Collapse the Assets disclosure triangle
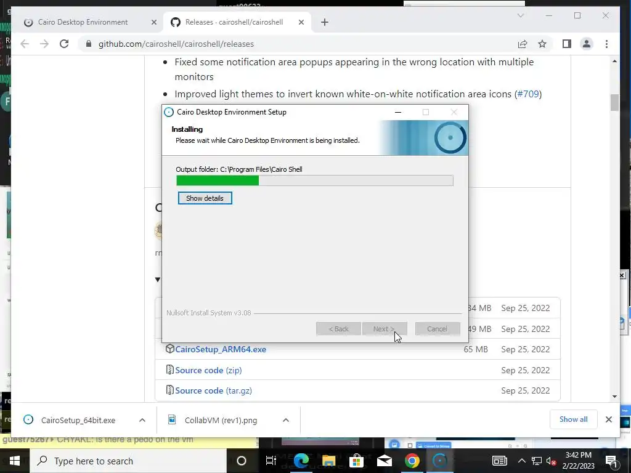 (158, 280)
